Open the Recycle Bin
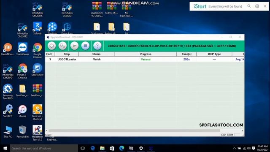Image resolution: width=270 pixels, height=152 pixels. tap(22, 132)
